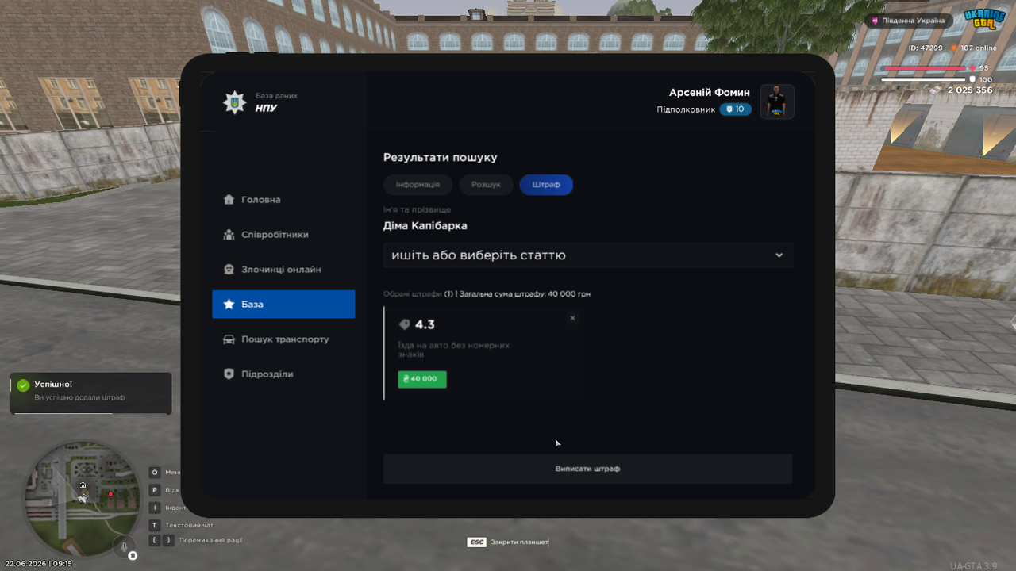Image resolution: width=1016 pixels, height=571 pixels.
Task: Click the microphone icon near minimap
Action: 123,546
